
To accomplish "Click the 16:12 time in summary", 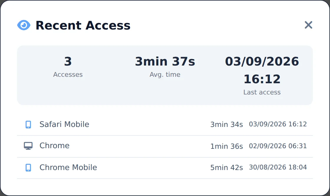I will (x=262, y=79).
